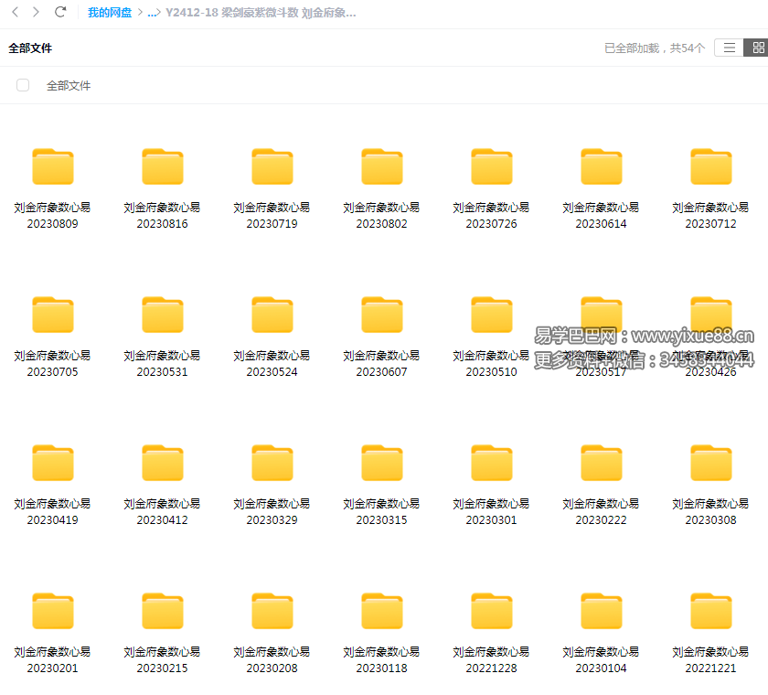Open the folder dated 20230412
The height and width of the screenshot is (695, 768).
pyautogui.click(x=163, y=464)
